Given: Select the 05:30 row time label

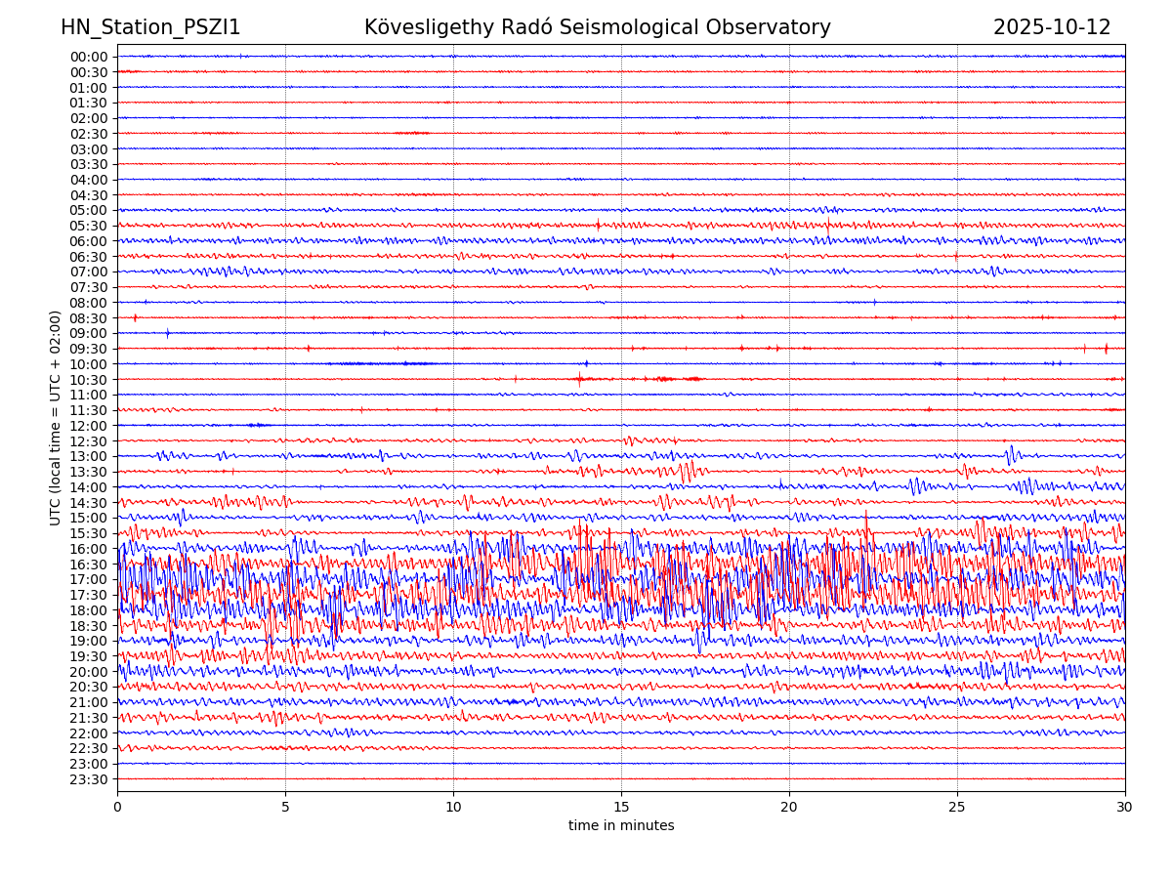Looking at the screenshot, I should click(88, 226).
